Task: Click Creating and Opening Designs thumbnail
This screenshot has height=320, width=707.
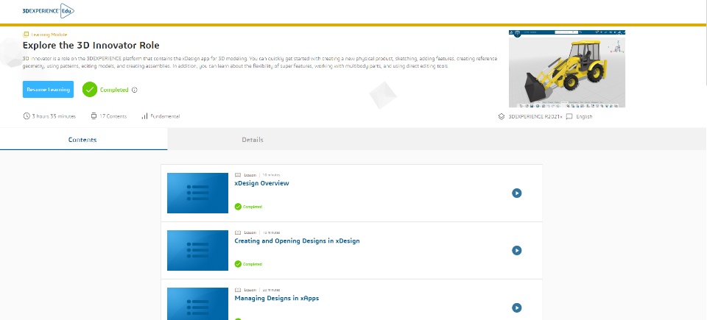Action: [x=197, y=250]
